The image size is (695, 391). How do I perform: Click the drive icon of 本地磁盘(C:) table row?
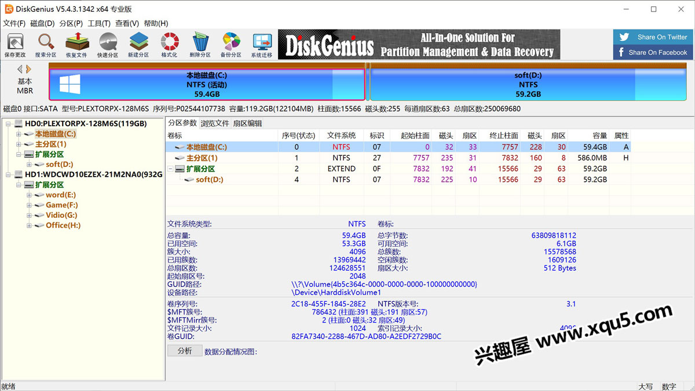pos(180,147)
